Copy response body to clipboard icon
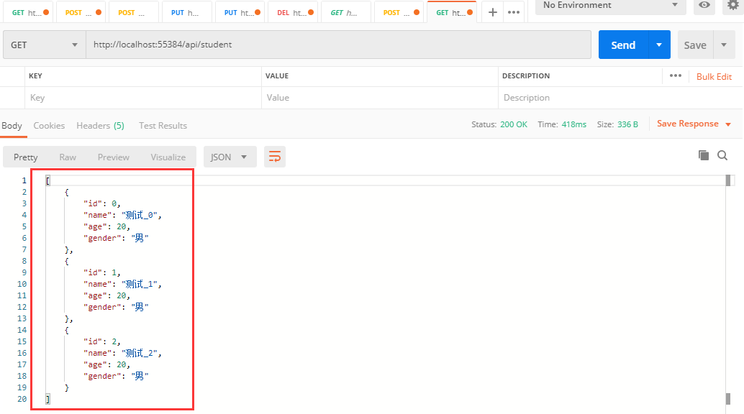Screen dimensions: 744x414 [x=704, y=155]
